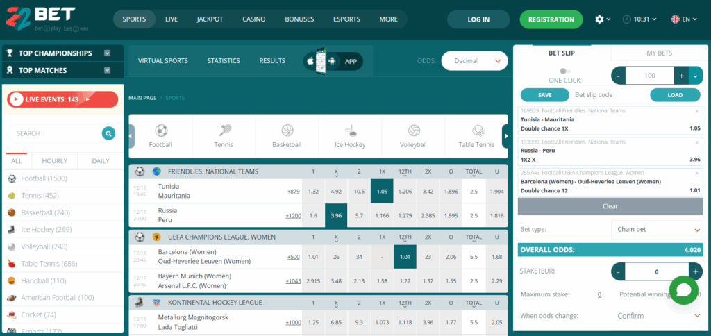Tick the Top Championships checkbox
Screen dimensions: 711x336
pyautogui.click(x=108, y=53)
